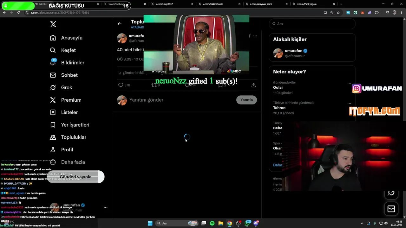Go back with the post back arrow
406x228 pixels.
tap(120, 24)
